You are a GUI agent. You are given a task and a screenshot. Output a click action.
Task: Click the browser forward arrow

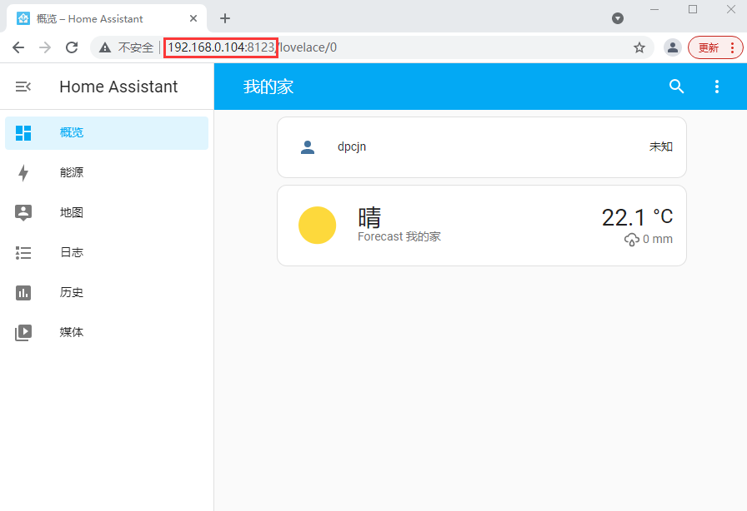[x=45, y=47]
